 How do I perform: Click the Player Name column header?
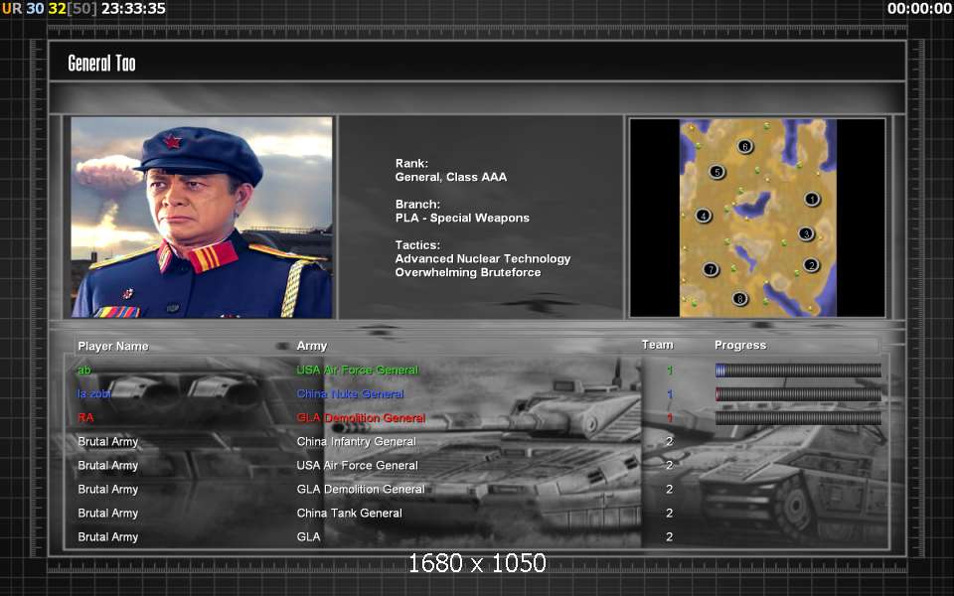pyautogui.click(x=113, y=346)
